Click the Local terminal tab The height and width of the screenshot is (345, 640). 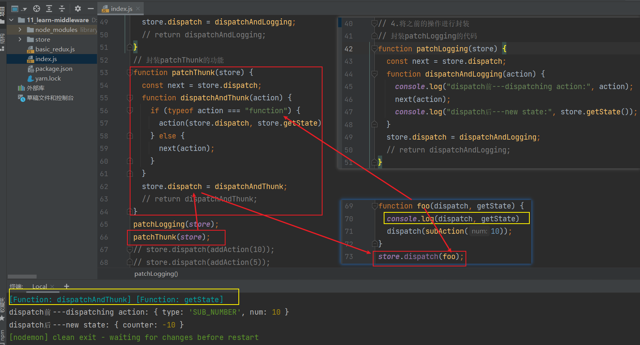39,286
